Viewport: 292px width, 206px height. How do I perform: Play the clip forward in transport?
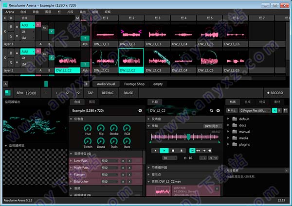[164, 151]
